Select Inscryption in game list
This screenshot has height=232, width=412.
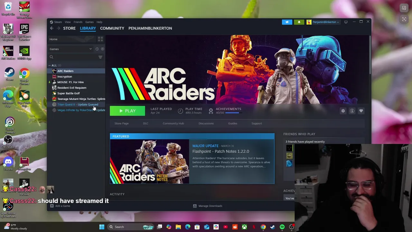pos(76,77)
